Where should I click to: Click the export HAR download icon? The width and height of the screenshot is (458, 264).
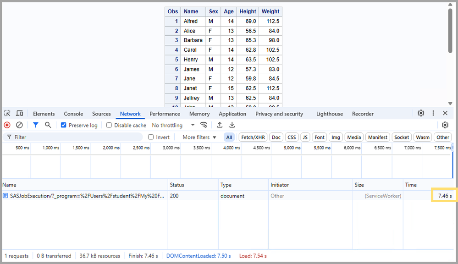232,125
